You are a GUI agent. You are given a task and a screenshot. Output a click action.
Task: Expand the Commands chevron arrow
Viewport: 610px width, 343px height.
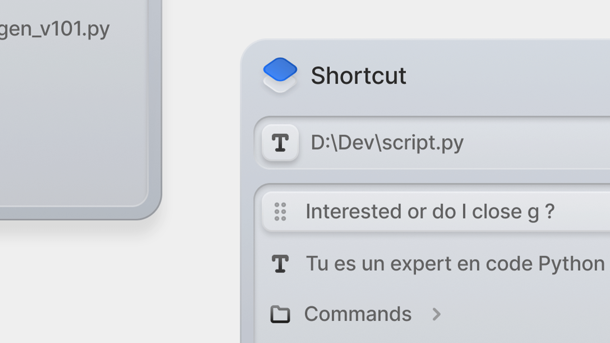tap(437, 314)
